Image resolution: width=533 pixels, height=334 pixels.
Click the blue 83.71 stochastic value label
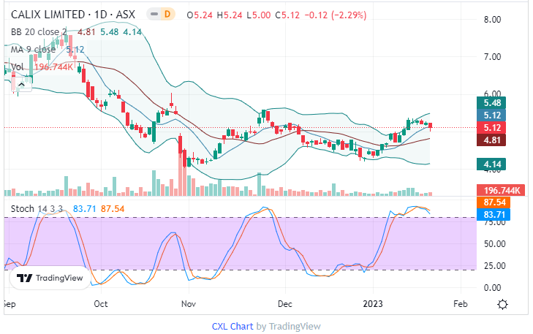491,214
